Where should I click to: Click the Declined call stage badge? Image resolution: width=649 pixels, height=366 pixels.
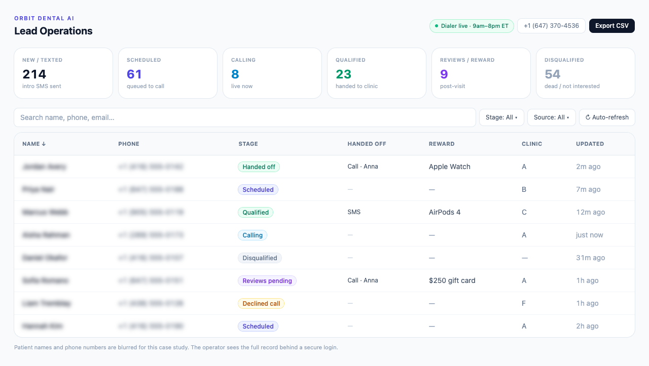pos(261,303)
